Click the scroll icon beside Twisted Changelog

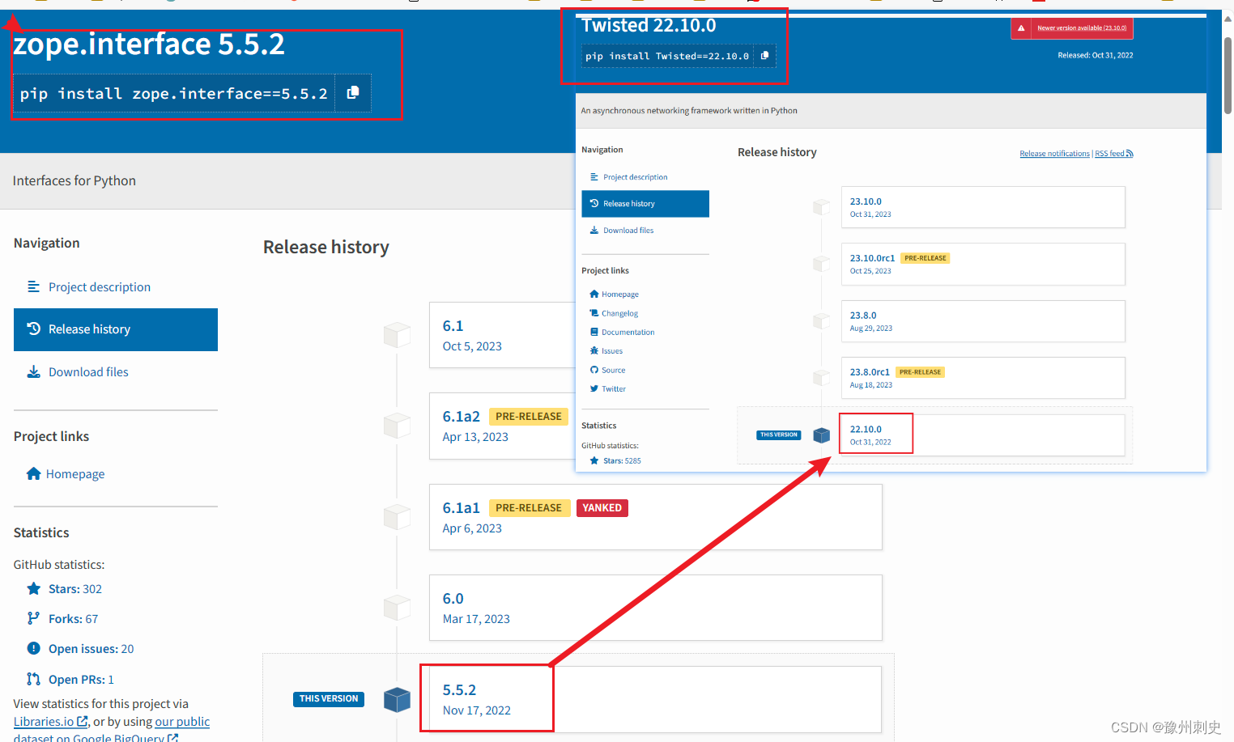click(x=594, y=313)
